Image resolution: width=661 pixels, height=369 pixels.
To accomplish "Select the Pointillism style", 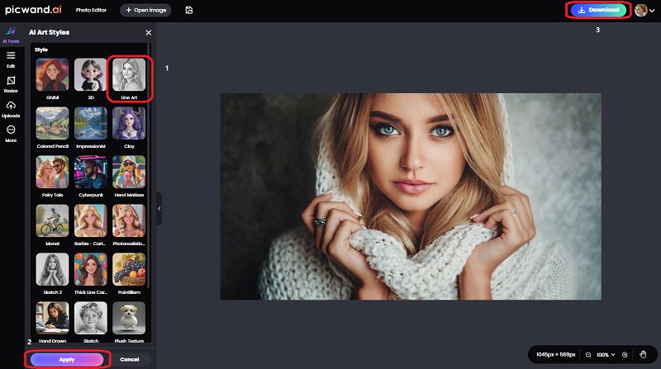I will point(129,274).
